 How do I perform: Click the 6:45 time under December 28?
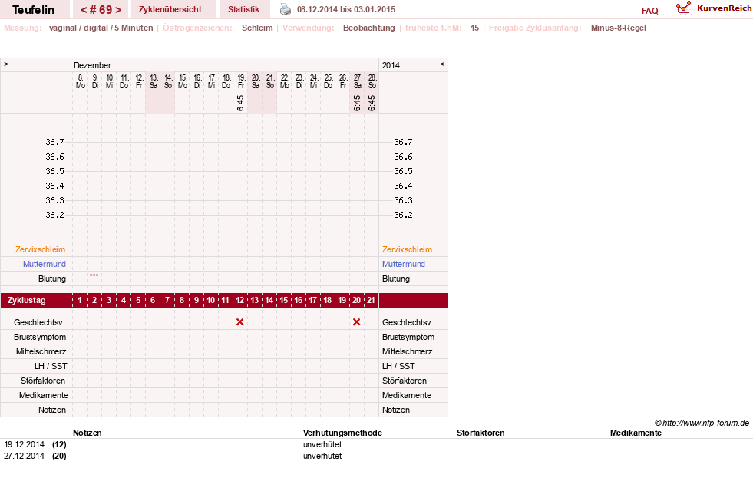(372, 103)
